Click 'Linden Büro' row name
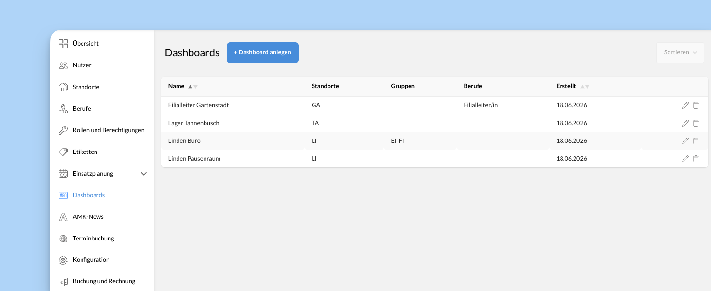711x291 pixels. [x=184, y=141]
